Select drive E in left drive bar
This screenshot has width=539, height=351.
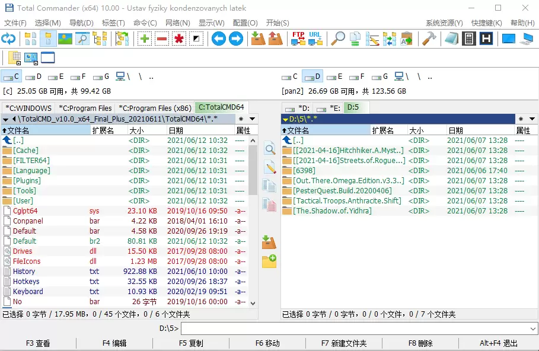point(56,76)
